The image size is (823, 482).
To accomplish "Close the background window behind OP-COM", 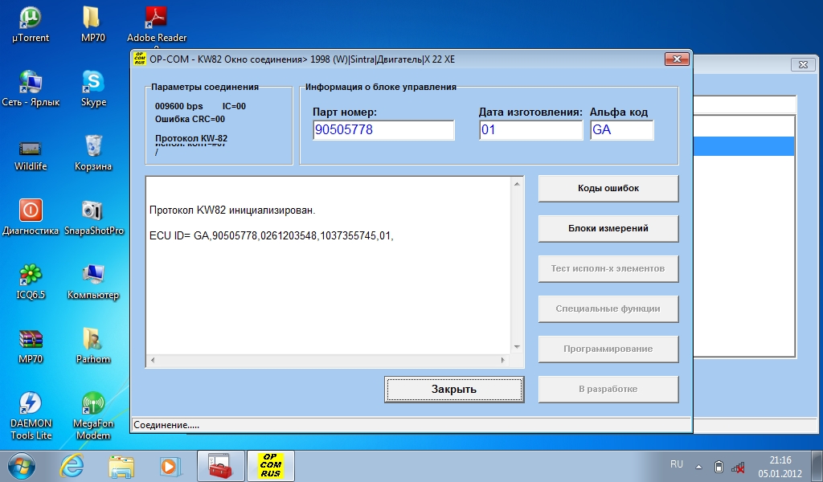I will pos(803,64).
